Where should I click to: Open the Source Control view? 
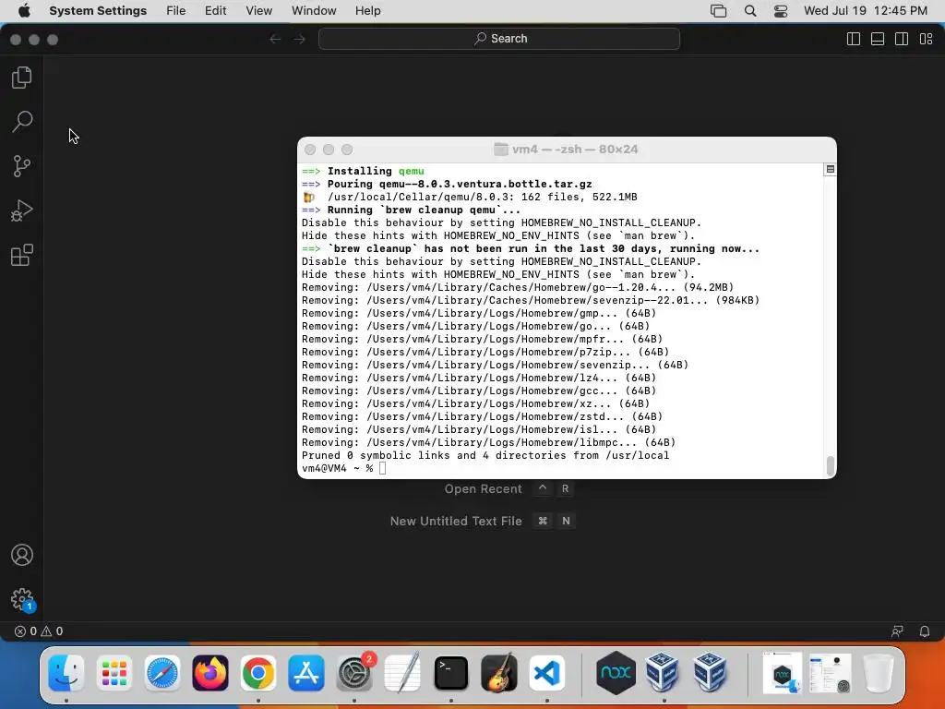[22, 166]
